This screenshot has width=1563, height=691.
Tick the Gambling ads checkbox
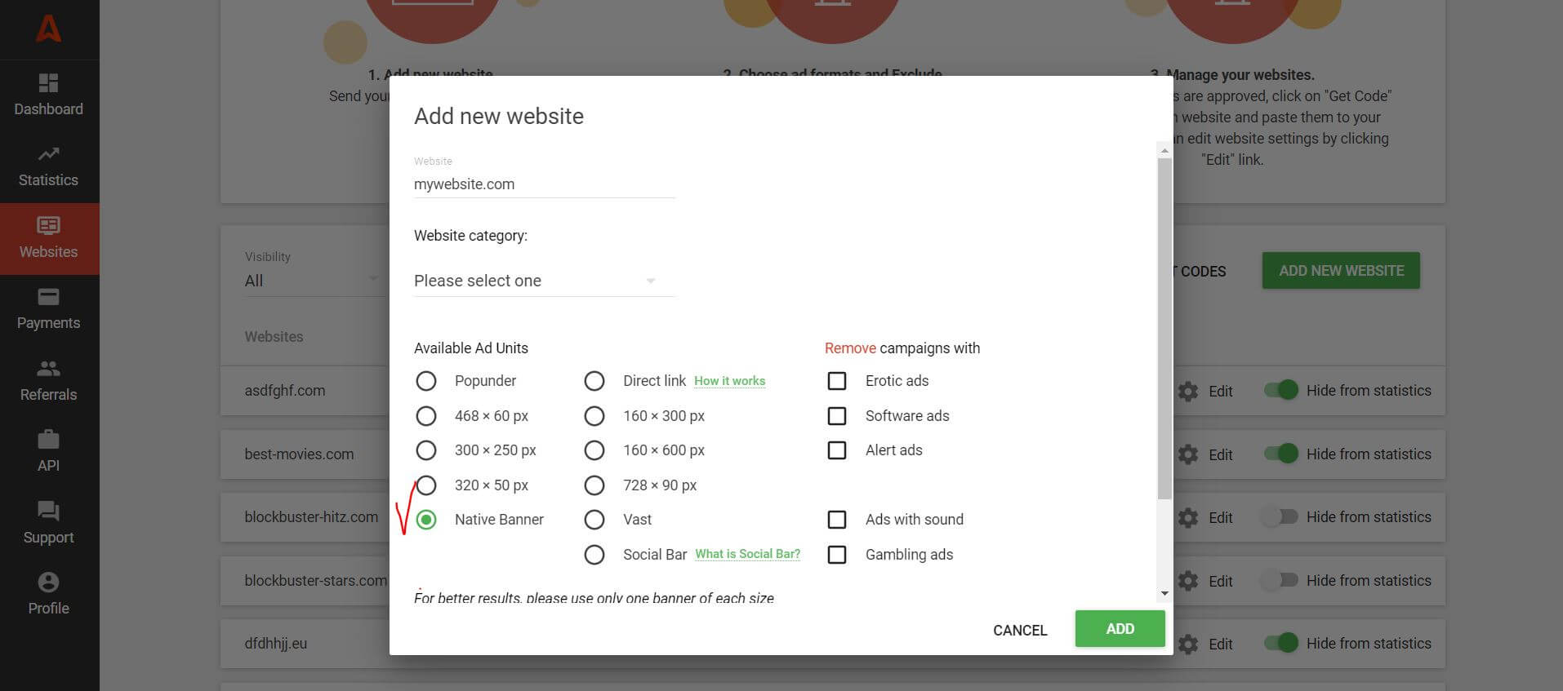coord(837,555)
